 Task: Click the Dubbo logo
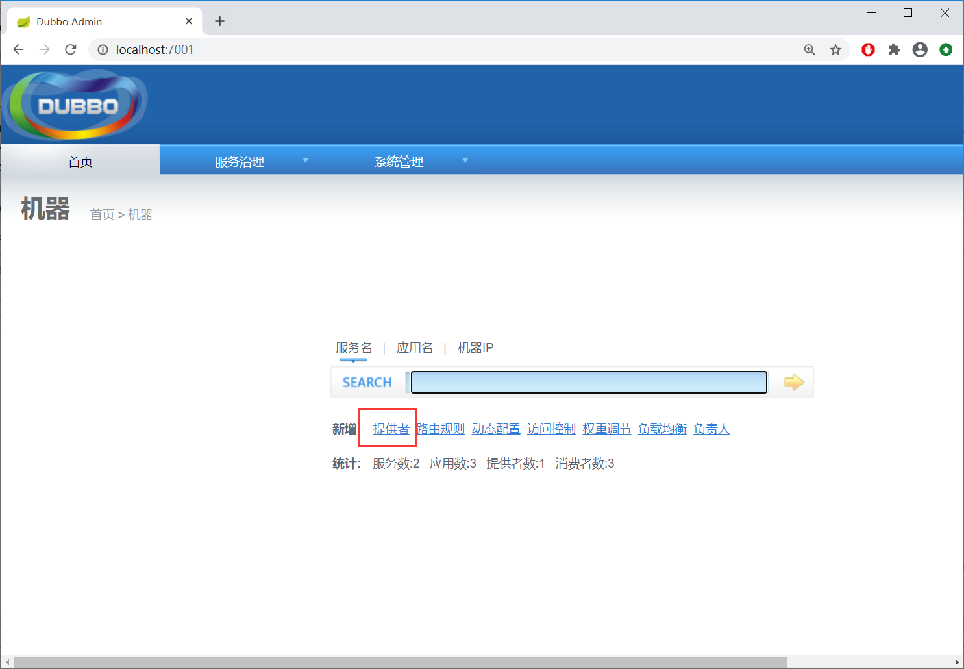(75, 105)
